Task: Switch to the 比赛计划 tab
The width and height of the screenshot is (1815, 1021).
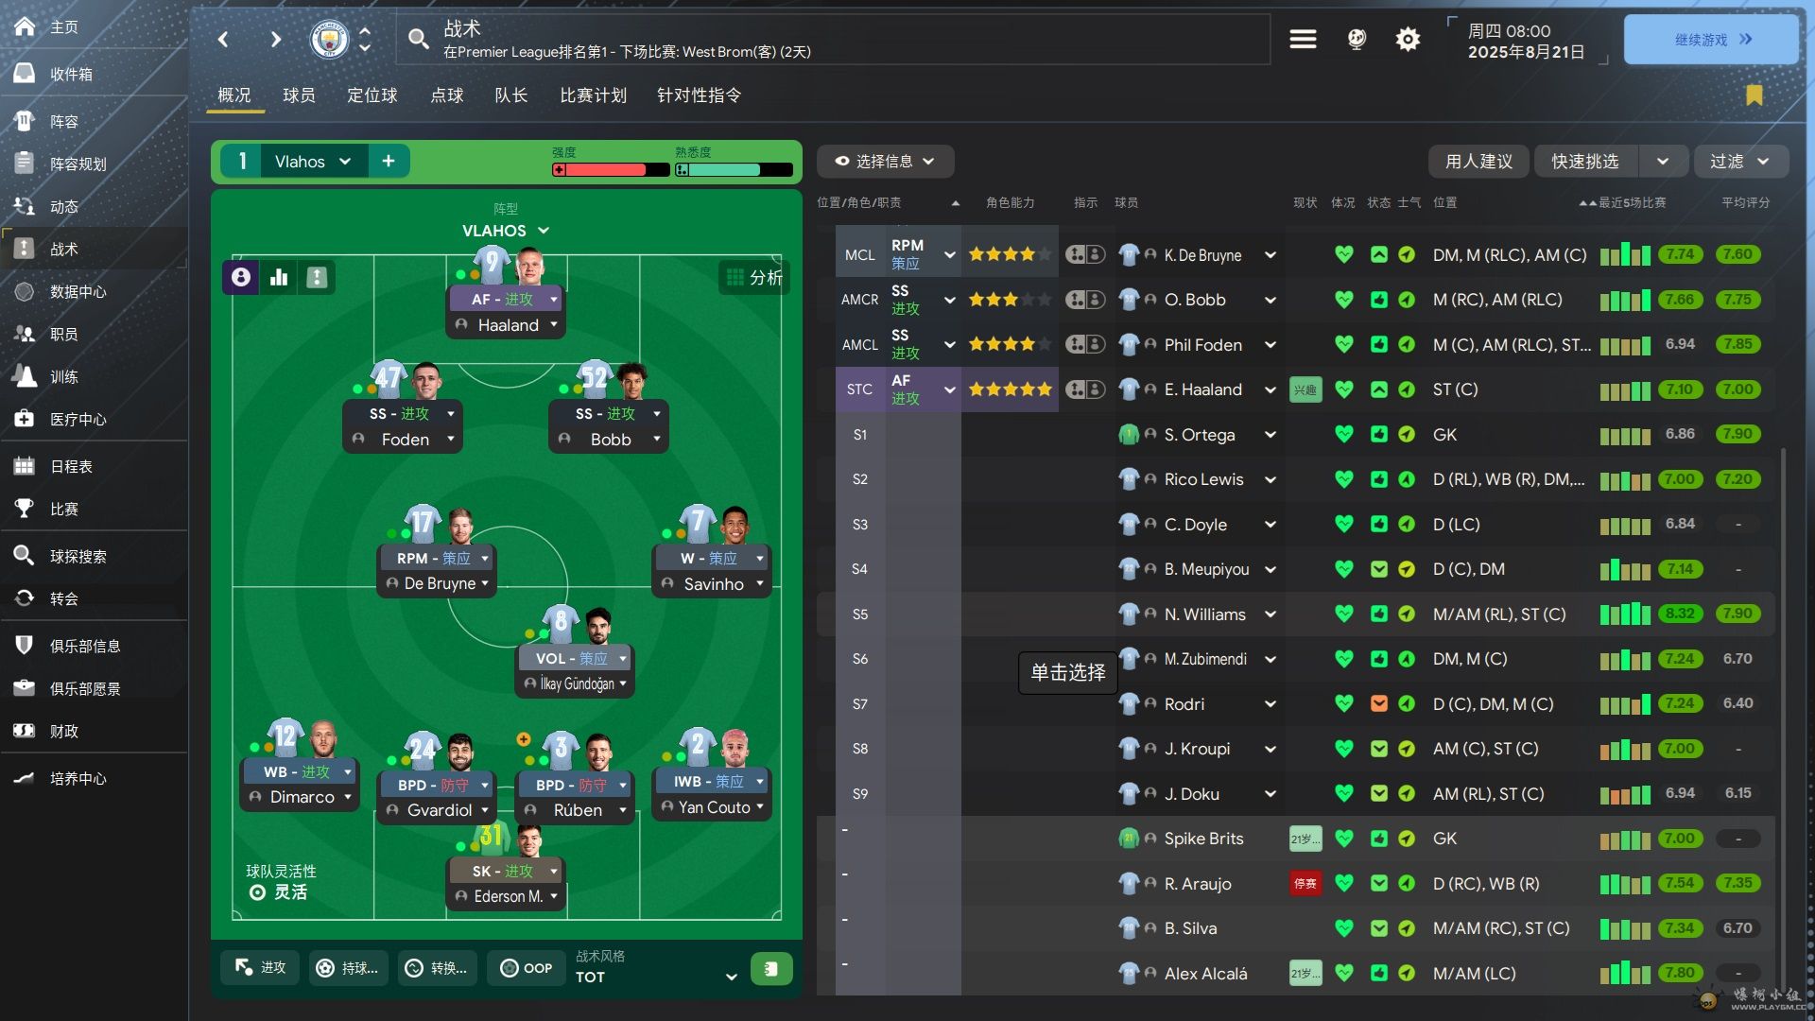Action: 593,95
